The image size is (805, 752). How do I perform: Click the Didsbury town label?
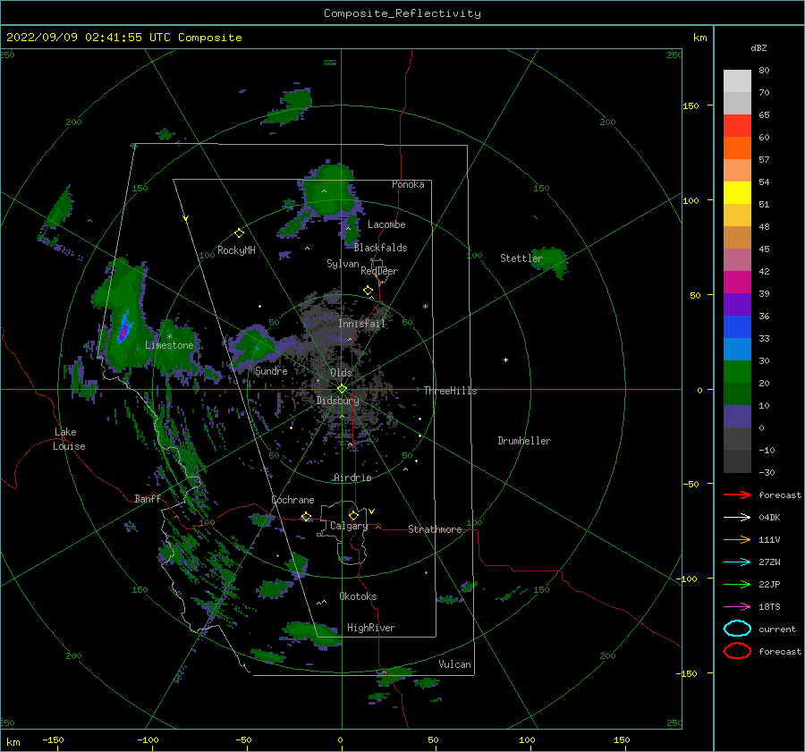pos(337,401)
